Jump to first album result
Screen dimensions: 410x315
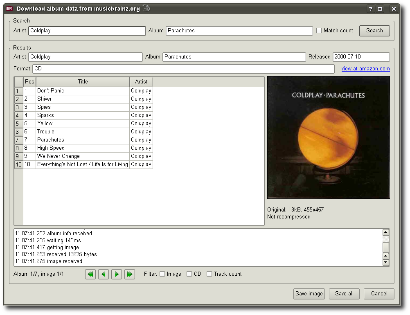[90, 274]
